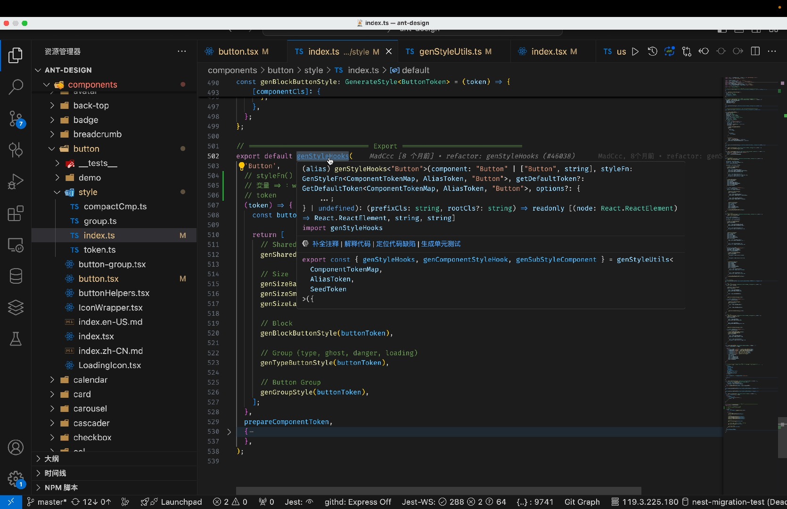Open buttonHelpers.tsx file
The width and height of the screenshot is (787, 509).
114,293
